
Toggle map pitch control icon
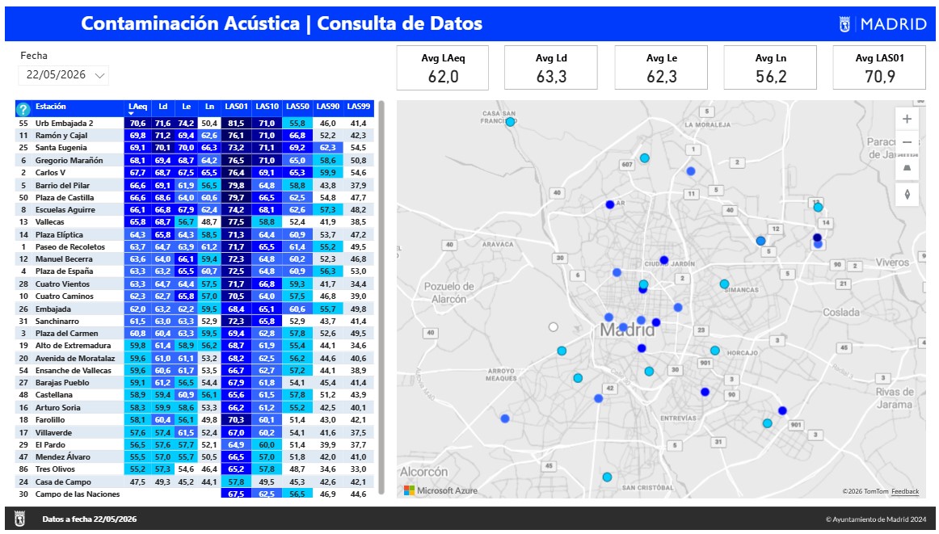(907, 167)
